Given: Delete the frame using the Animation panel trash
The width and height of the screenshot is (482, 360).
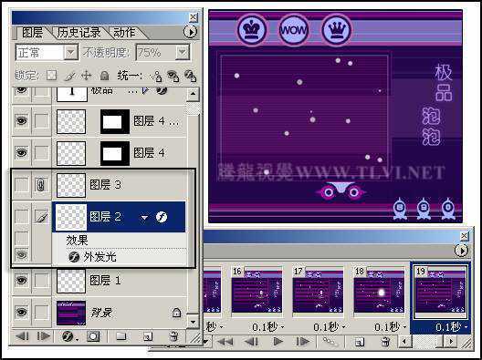Looking at the screenshot, I should (x=385, y=342).
